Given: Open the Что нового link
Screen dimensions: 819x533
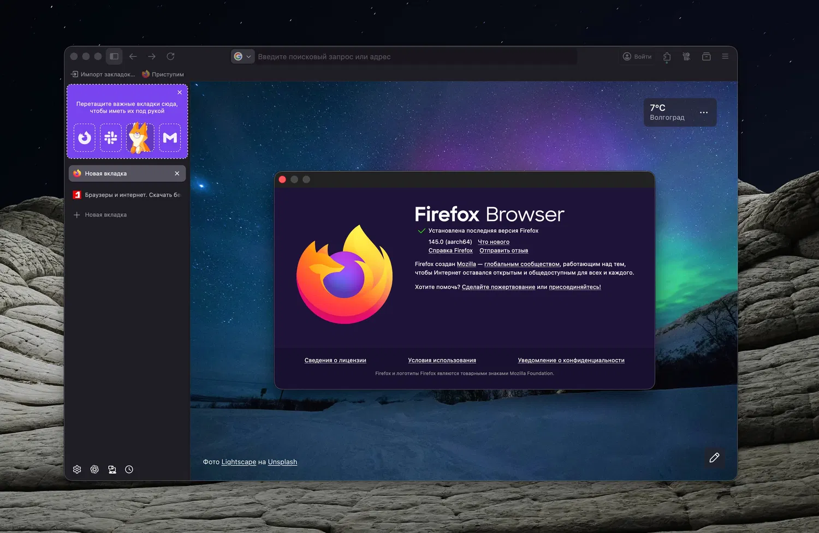Looking at the screenshot, I should point(494,242).
